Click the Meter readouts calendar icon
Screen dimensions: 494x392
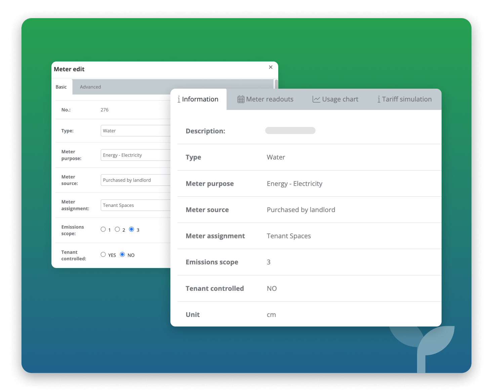241,99
